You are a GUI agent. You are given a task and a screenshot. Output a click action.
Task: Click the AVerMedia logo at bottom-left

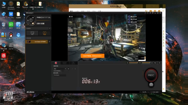point(31,92)
